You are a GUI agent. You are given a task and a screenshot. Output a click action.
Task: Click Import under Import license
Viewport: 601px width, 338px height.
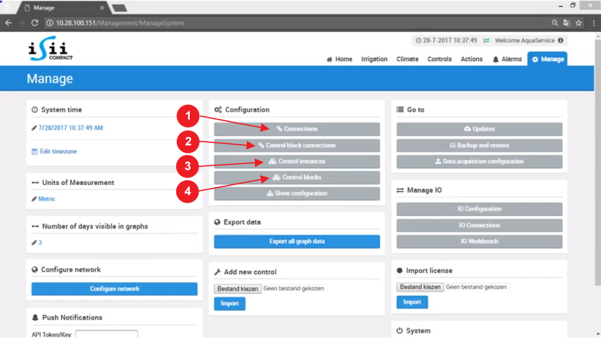tap(412, 302)
